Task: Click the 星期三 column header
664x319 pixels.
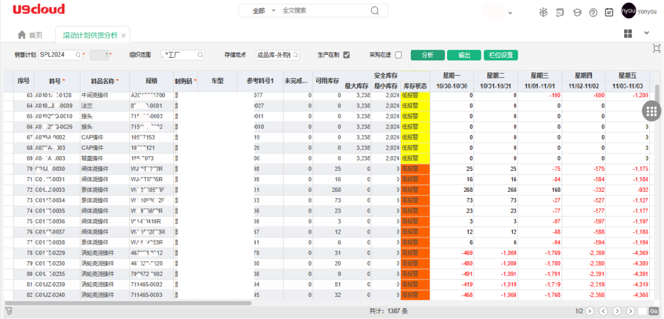Action: click(540, 76)
